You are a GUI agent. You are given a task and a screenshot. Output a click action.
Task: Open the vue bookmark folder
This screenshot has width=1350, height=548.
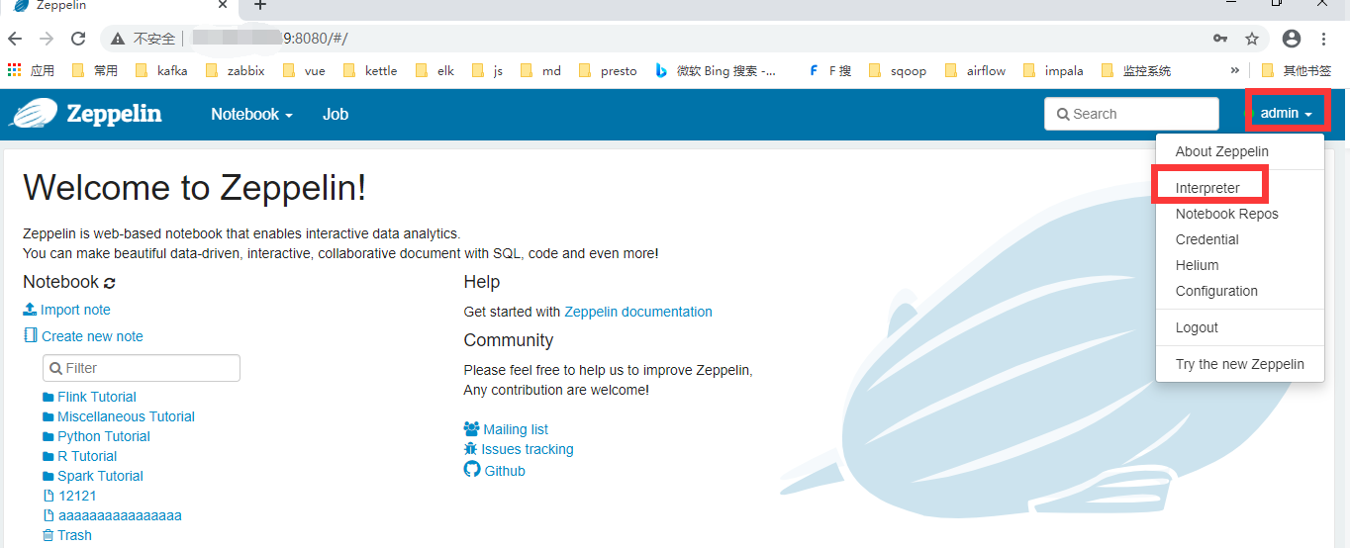click(x=304, y=70)
